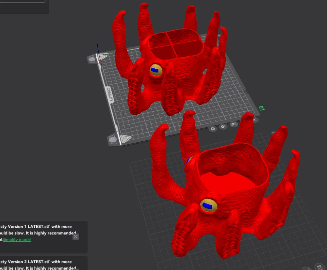Click the triangle marker at bed's front corner
Screen dimensions: 327x270
pyautogui.click(x=125, y=138)
